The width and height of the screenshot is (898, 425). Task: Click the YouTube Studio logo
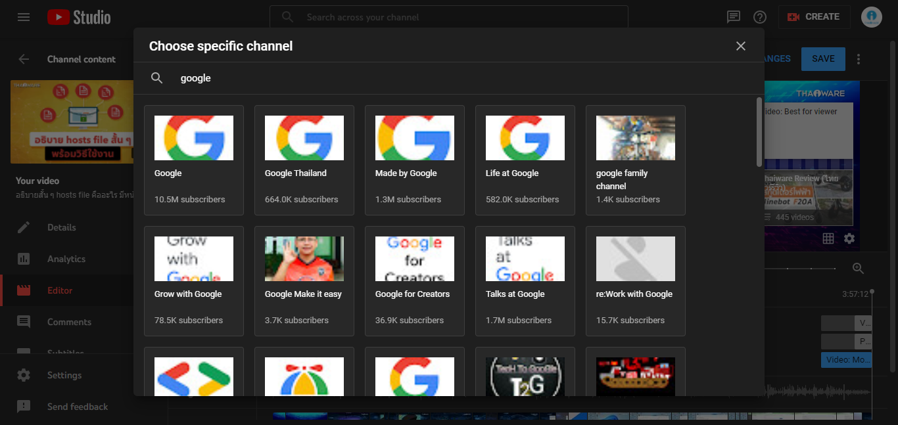[x=79, y=17]
